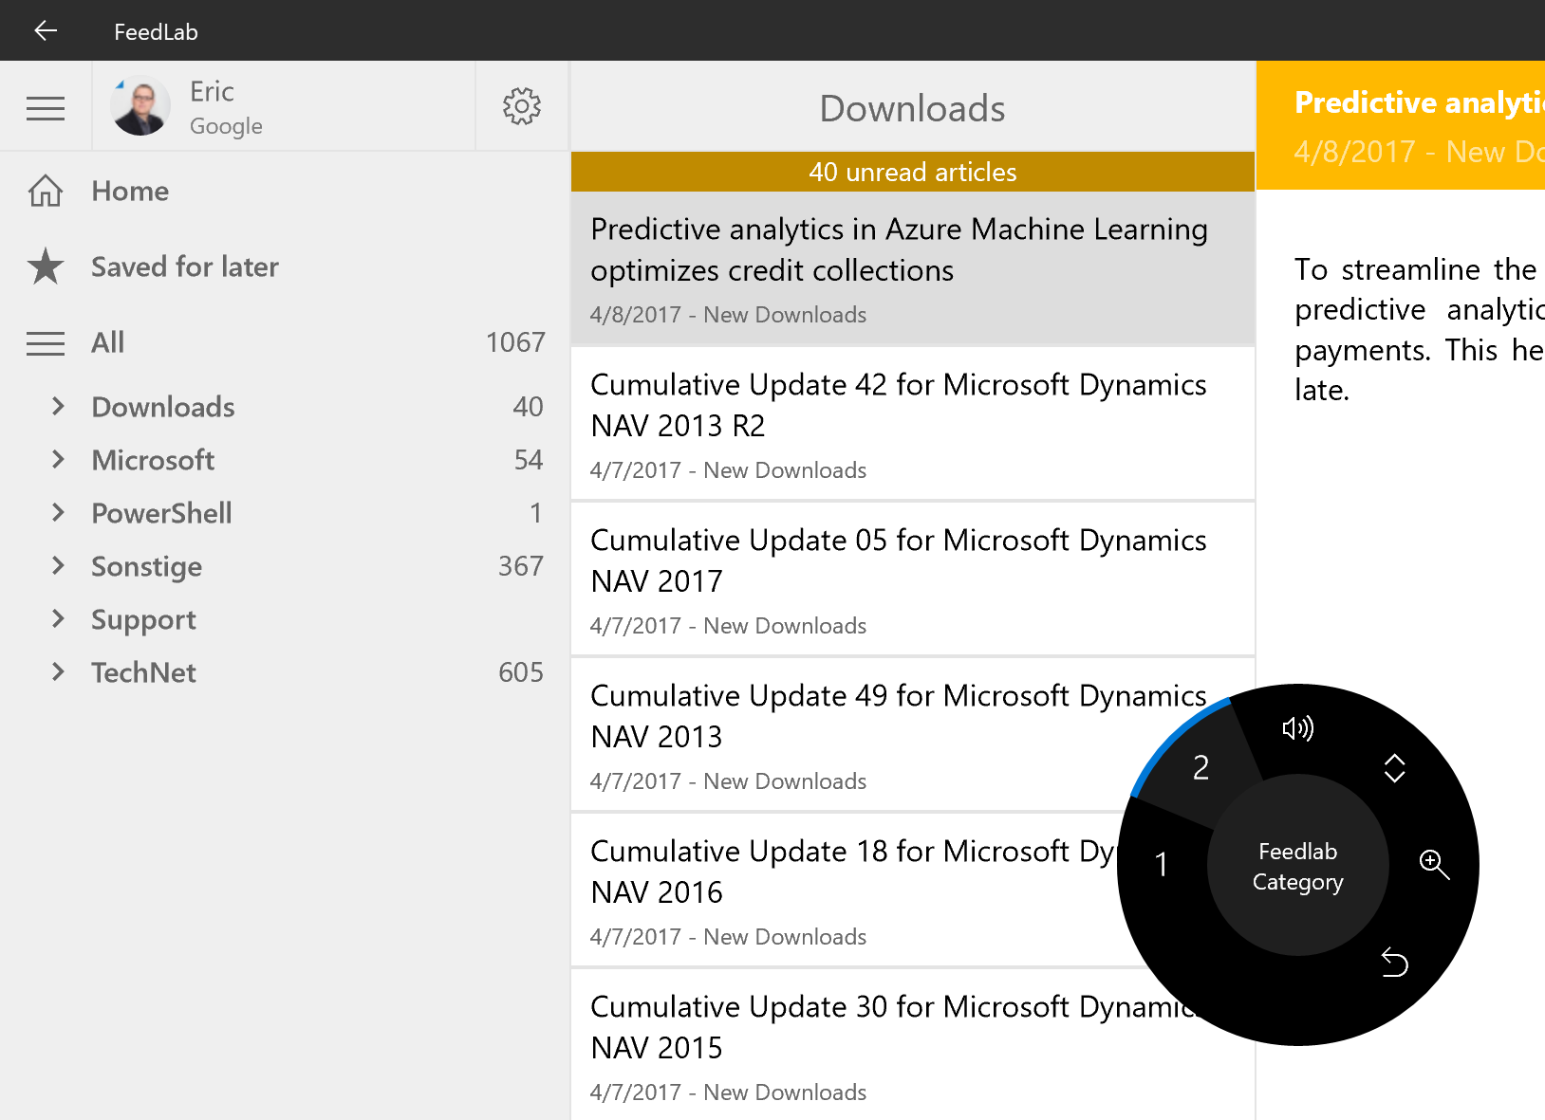Click the Feedlab Category radial center

point(1297,866)
